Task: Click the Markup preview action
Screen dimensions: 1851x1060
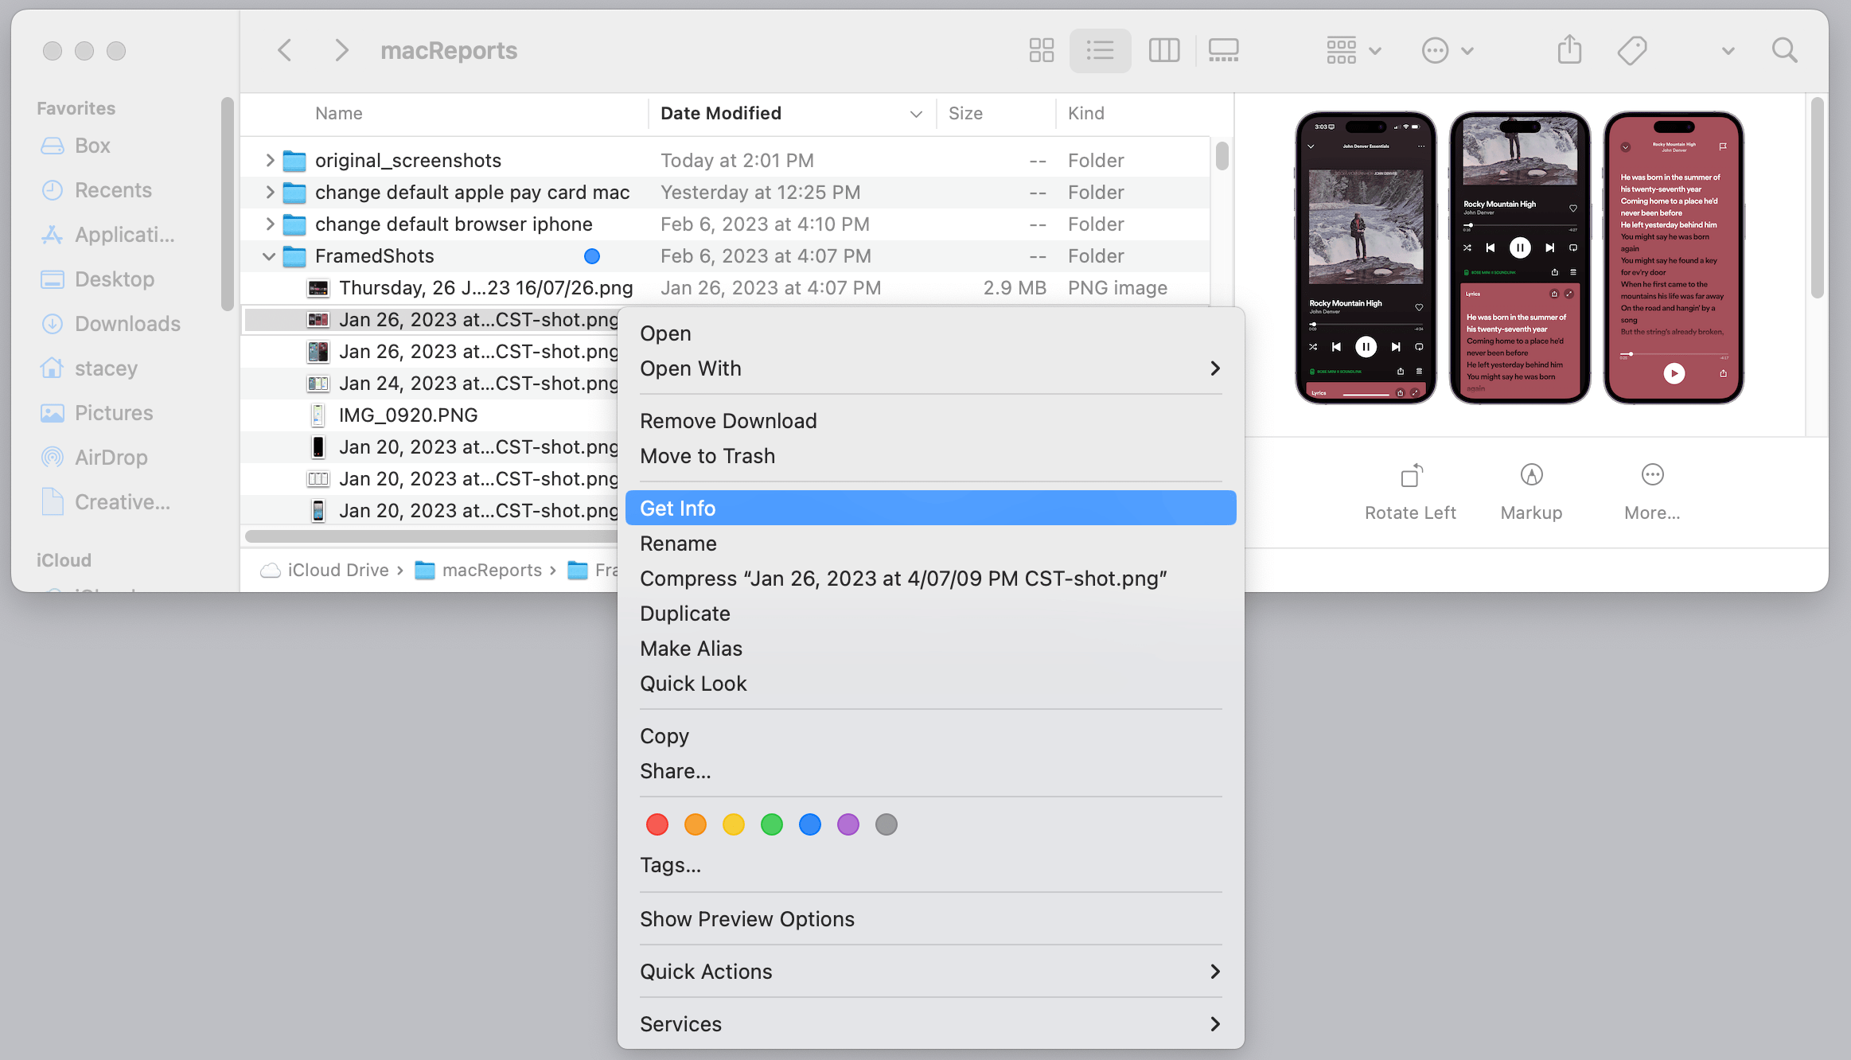Action: 1531,493
